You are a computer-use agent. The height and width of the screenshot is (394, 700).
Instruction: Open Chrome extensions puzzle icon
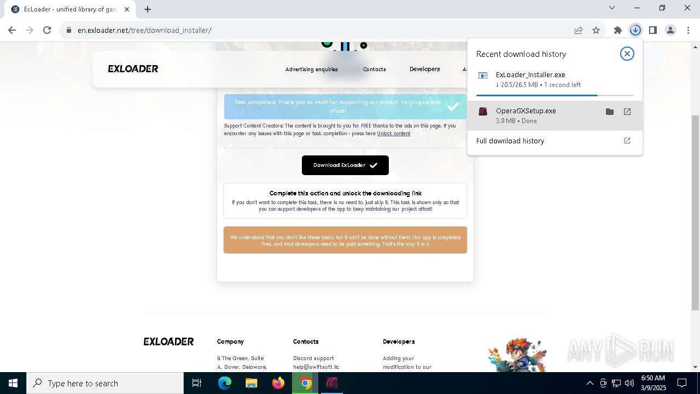click(617, 30)
